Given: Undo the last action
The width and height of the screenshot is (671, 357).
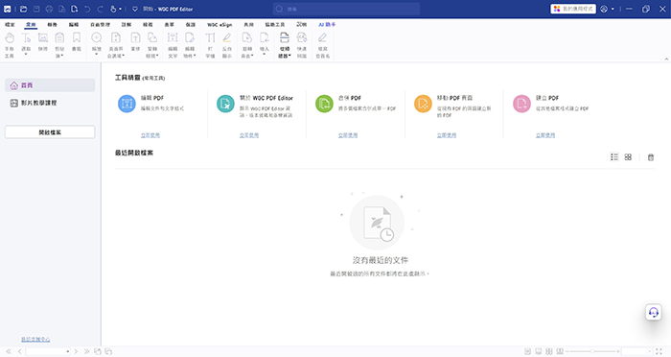Looking at the screenshot, I should click(87, 9).
